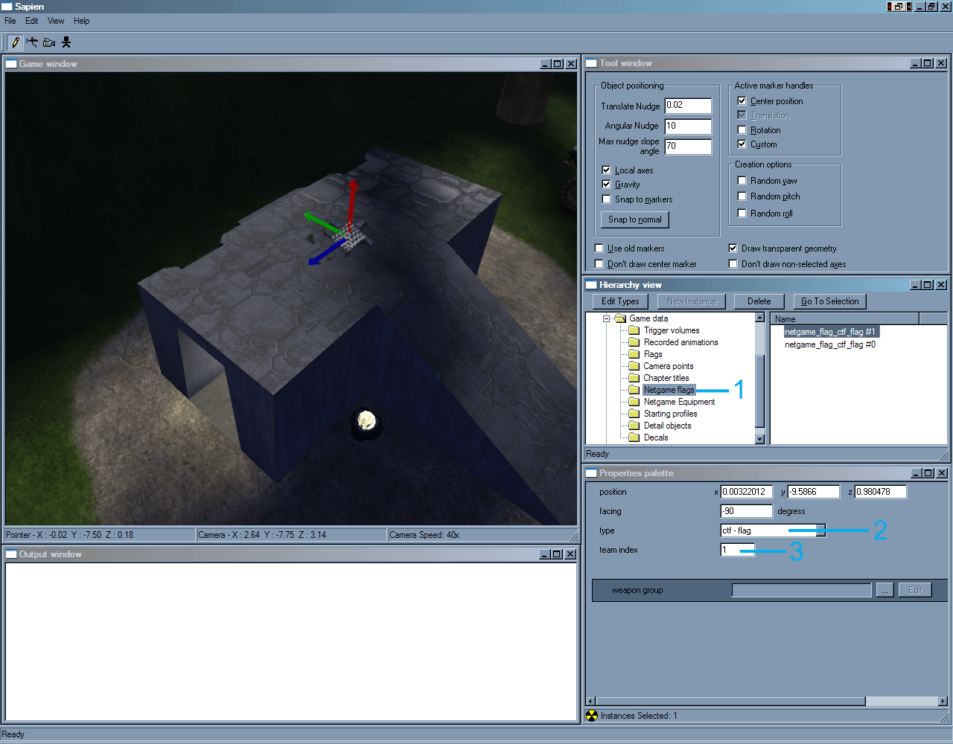The width and height of the screenshot is (953, 744).
Task: Click Edit Types button
Action: (x=620, y=301)
